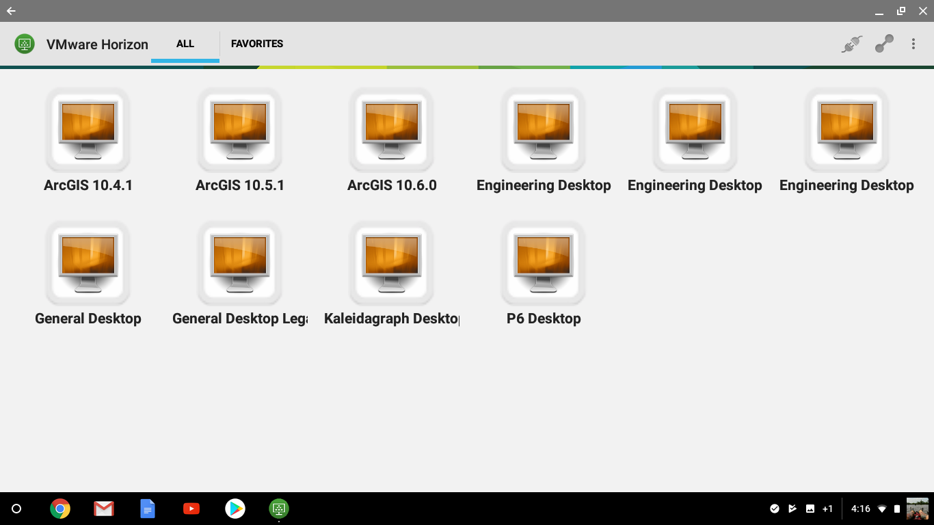Click the image notification tray icon
The height and width of the screenshot is (525, 934).
click(x=810, y=509)
